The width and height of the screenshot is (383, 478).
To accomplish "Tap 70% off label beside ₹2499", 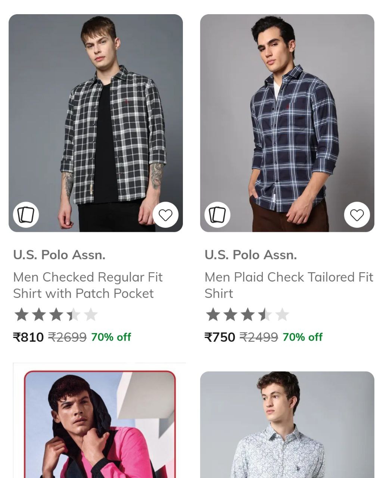I will [302, 337].
